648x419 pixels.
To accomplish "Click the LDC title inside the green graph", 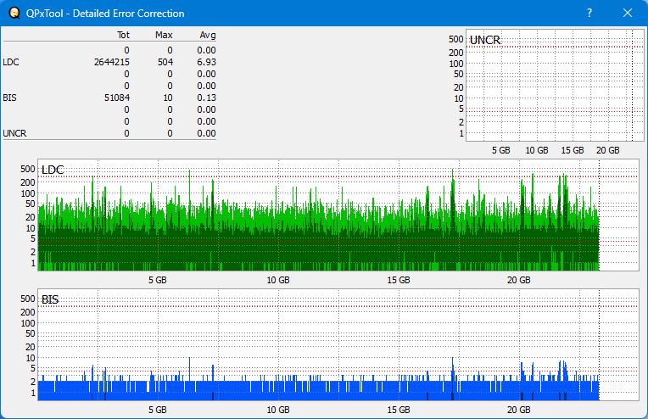I will (53, 170).
